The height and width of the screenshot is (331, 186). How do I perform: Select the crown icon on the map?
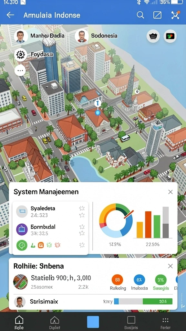click(153, 36)
